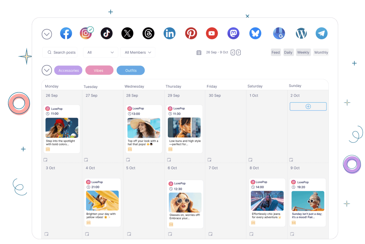Screen dimensions: 365x244
Task: Click the 19:20 time on 9 Oct post
Action: [301, 187]
